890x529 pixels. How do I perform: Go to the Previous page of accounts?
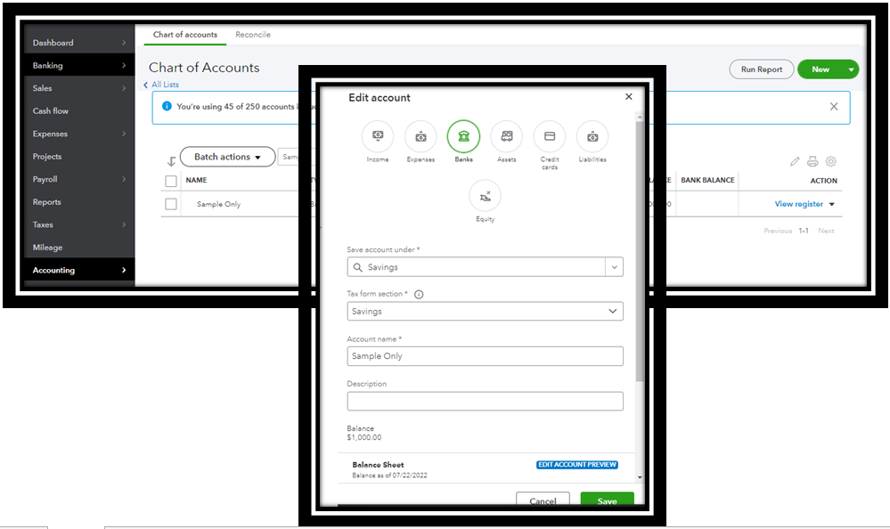778,231
